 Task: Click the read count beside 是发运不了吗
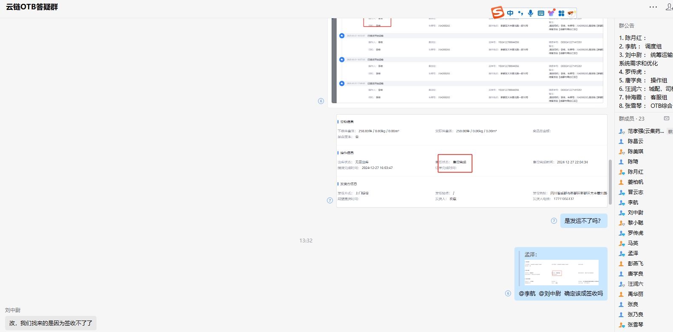(554, 221)
